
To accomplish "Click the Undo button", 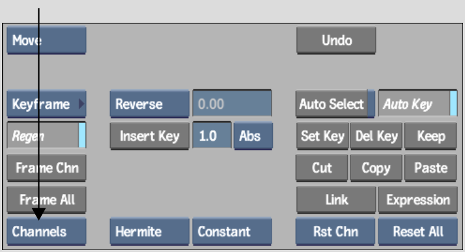I will point(336,40).
